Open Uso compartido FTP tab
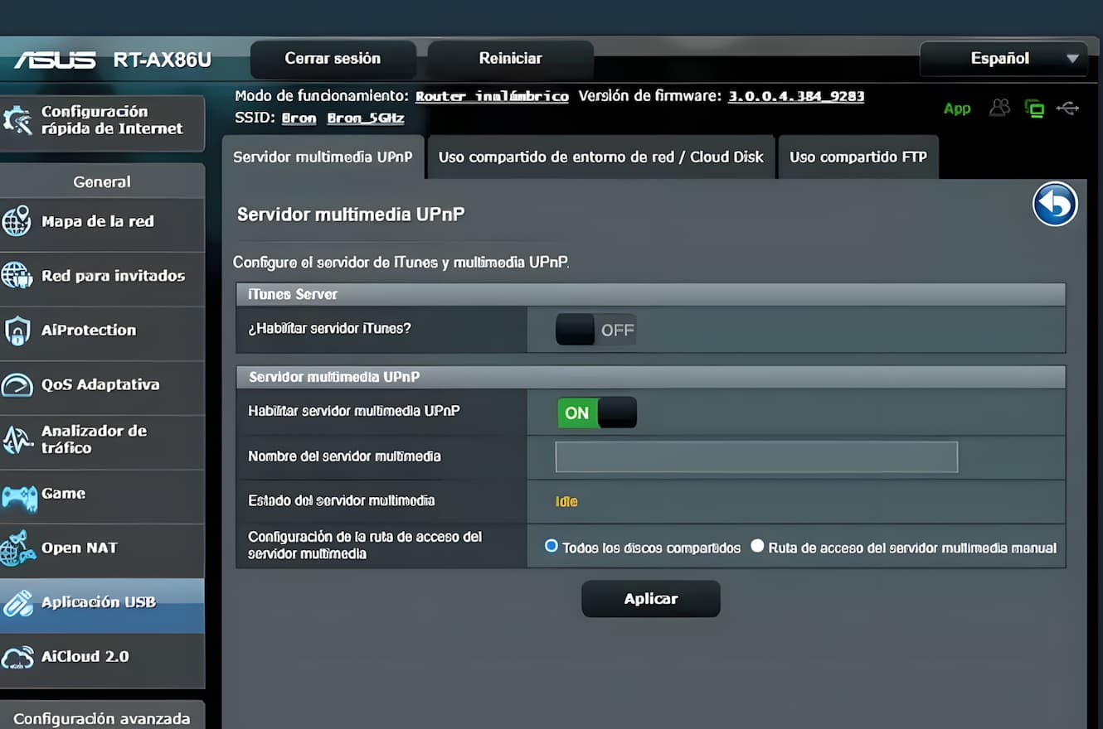This screenshot has height=729, width=1103. (858, 157)
